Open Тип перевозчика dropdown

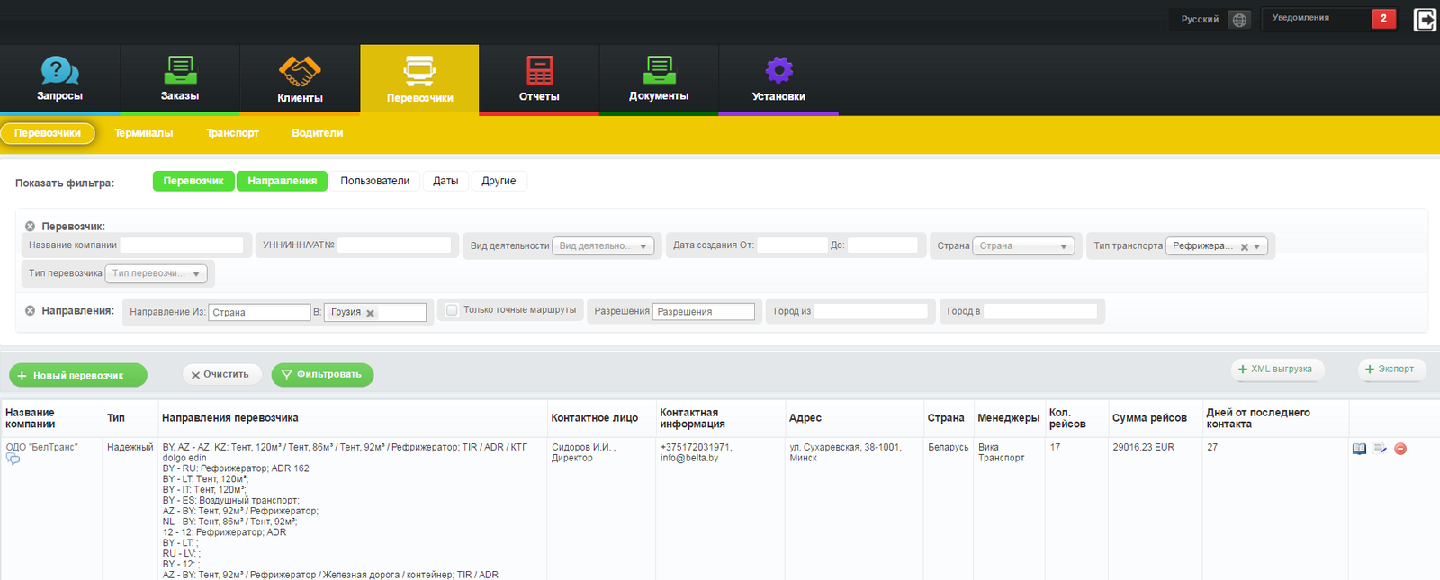pos(157,273)
